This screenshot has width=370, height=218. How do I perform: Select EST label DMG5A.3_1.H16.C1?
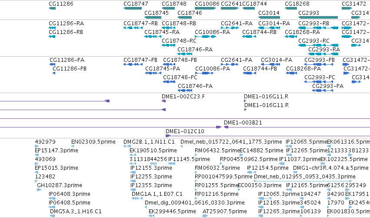pos(76,211)
